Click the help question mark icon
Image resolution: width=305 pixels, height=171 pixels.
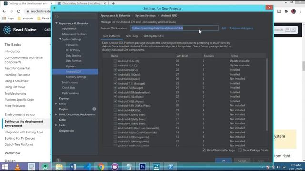58,161
